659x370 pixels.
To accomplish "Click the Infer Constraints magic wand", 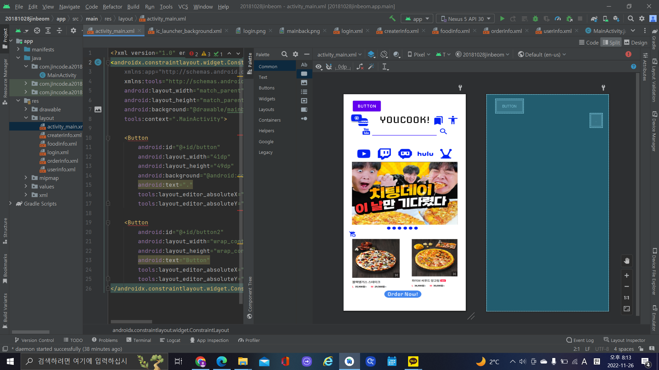I will coord(371,67).
